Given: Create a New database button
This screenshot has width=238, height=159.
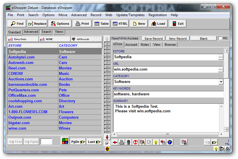Looking at the screenshot, I should [x=139, y=24].
